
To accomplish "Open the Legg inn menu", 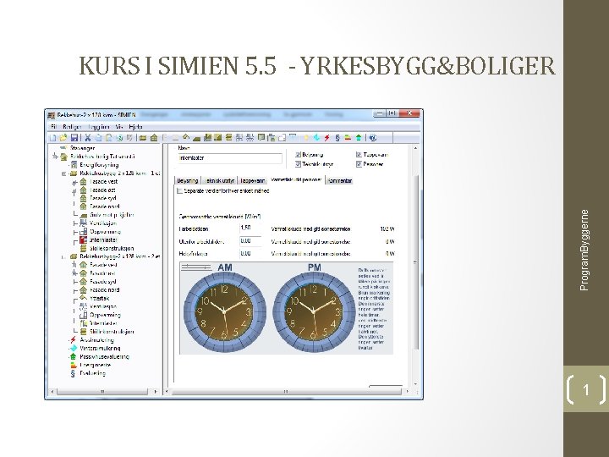I will click(x=99, y=127).
